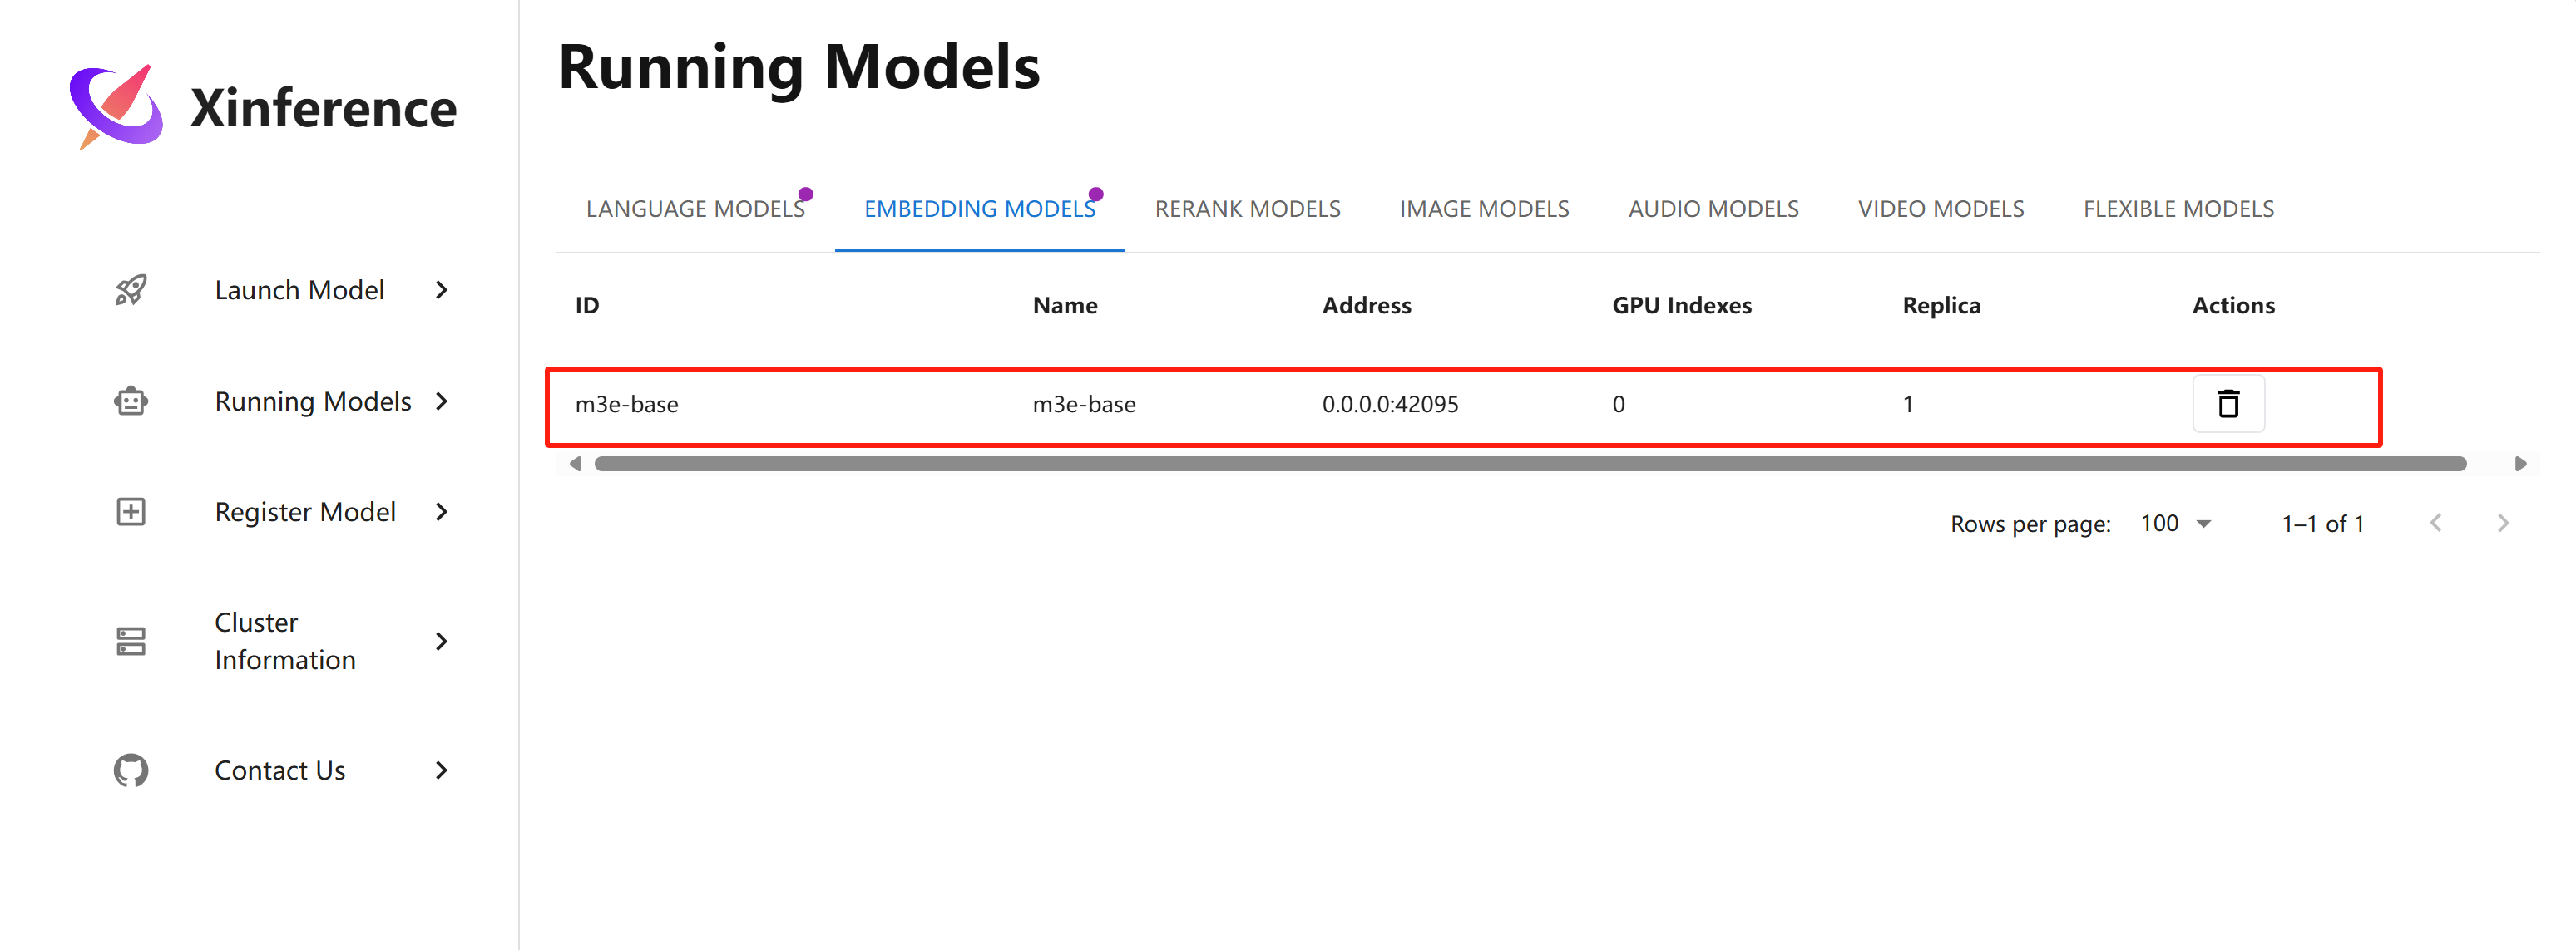Click the Launch Model rocket icon
Screen dimensions: 2576x950
pos(131,290)
